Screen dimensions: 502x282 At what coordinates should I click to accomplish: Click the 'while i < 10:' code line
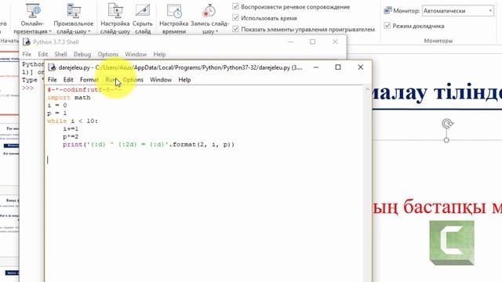[x=73, y=121]
